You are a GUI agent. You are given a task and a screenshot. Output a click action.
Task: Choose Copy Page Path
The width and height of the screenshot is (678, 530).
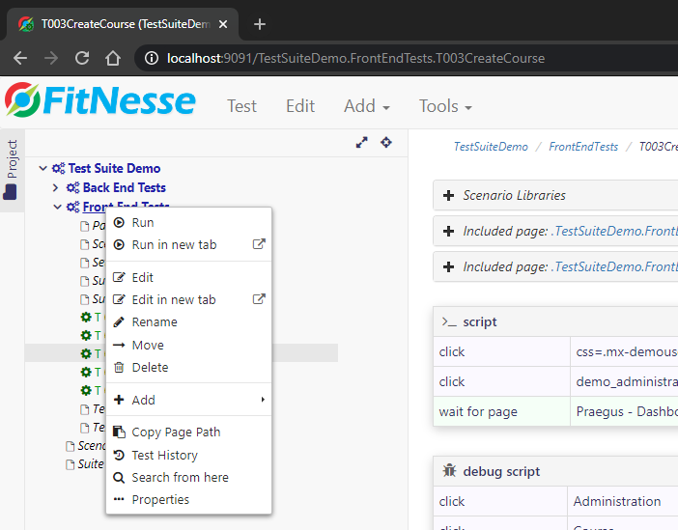188,432
